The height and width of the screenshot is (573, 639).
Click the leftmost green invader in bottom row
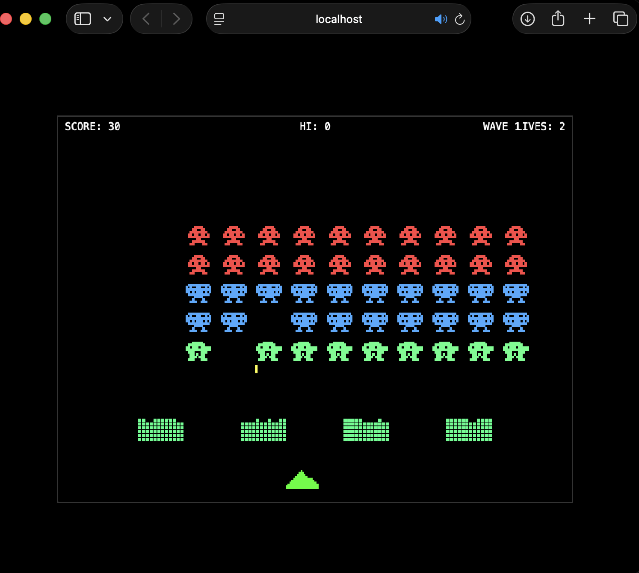coord(198,351)
